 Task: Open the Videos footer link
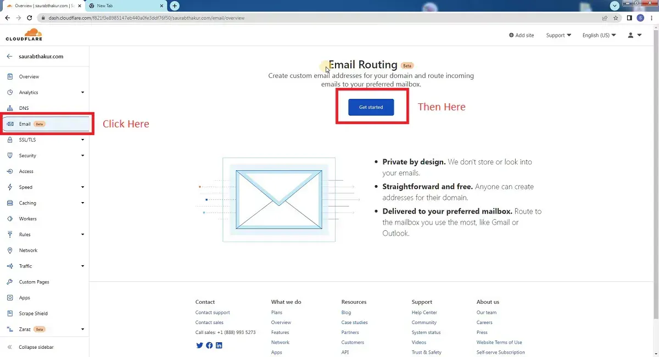coord(419,342)
